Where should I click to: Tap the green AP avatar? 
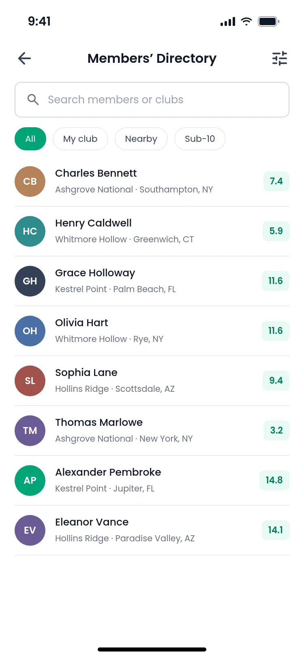(30, 481)
